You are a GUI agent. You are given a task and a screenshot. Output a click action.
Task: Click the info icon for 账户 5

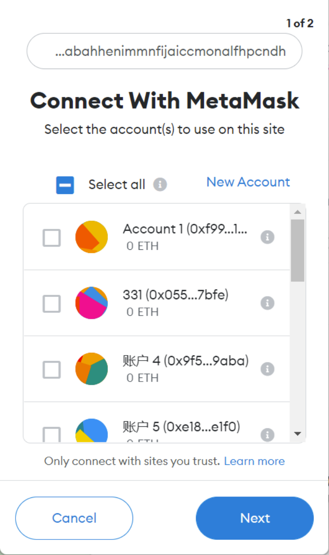pos(267,434)
